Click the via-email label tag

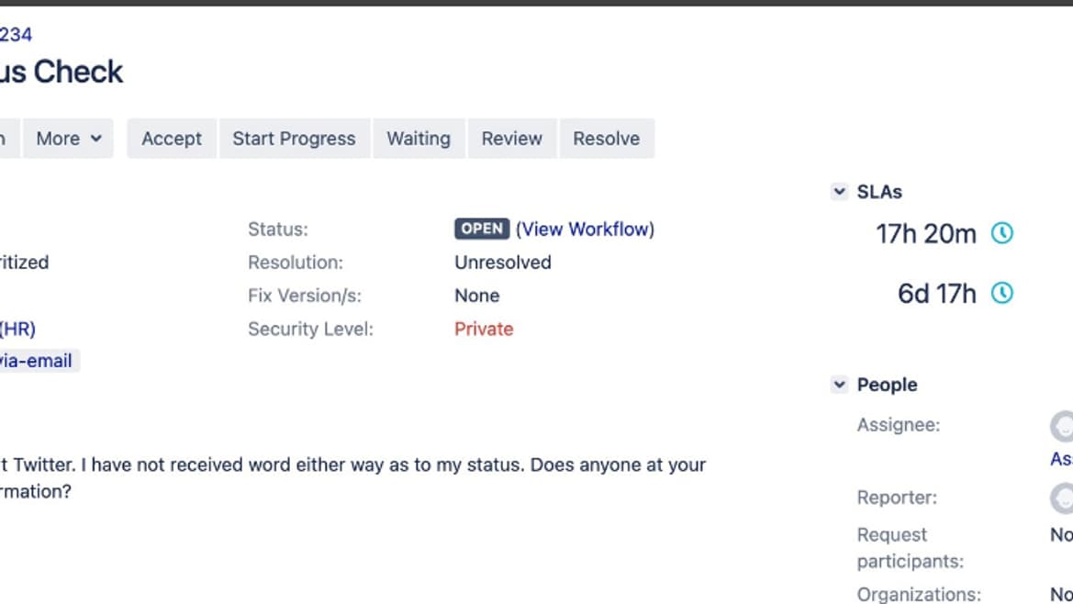pyautogui.click(x=37, y=361)
